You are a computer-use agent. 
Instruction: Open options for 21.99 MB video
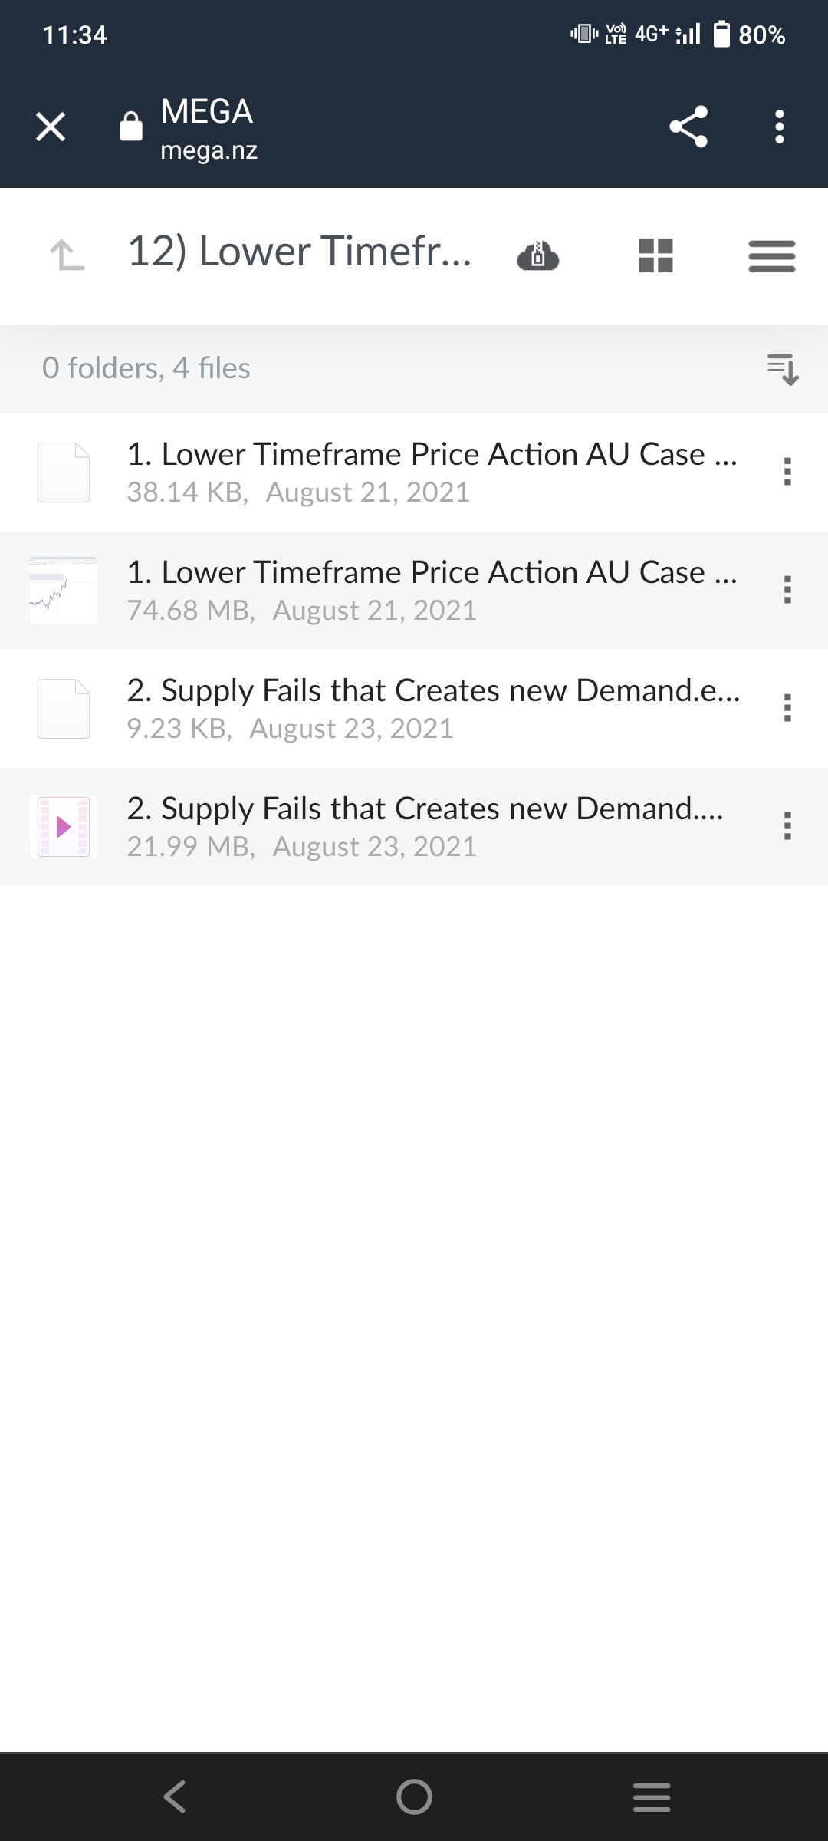click(787, 826)
